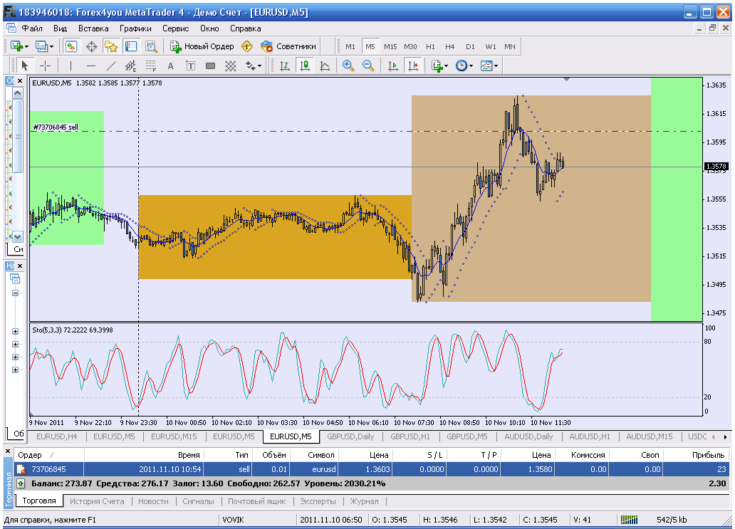The image size is (735, 529).
Task: Open the Эксперты terminal tab
Action: 318,501
